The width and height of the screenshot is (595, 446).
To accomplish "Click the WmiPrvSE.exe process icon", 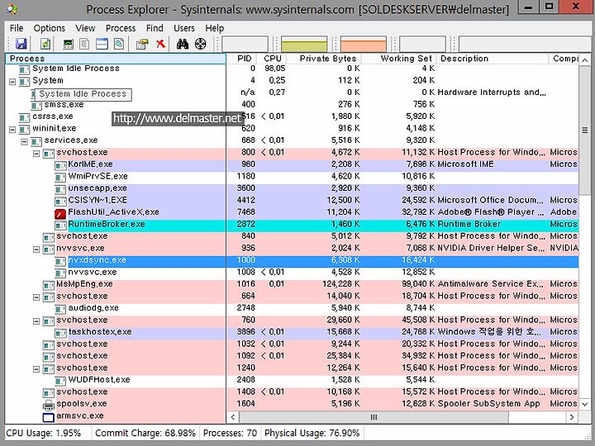I will tap(60, 178).
